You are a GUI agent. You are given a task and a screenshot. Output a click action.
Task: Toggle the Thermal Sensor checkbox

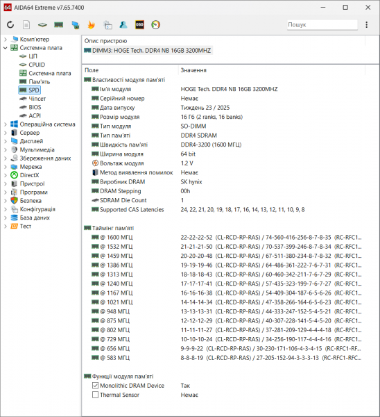click(x=95, y=395)
